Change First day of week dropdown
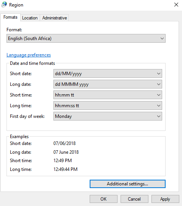Viewport: 182px width, 206px height. 108,116
